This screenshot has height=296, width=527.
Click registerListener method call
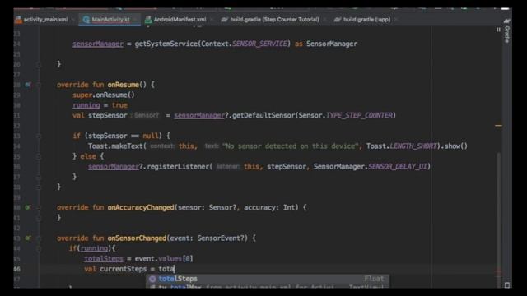click(x=178, y=167)
